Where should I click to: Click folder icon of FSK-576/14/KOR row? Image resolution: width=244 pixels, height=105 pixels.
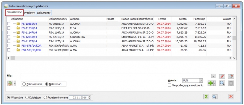18,46
